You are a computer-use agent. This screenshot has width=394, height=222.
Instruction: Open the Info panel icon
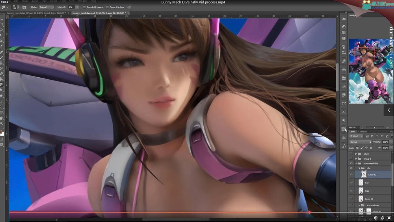pos(344,39)
